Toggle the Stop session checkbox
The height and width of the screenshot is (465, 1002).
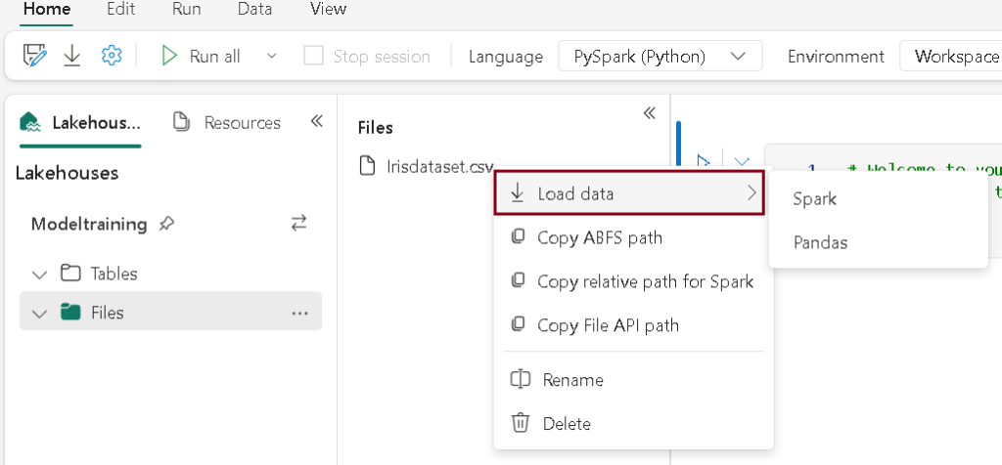313,57
